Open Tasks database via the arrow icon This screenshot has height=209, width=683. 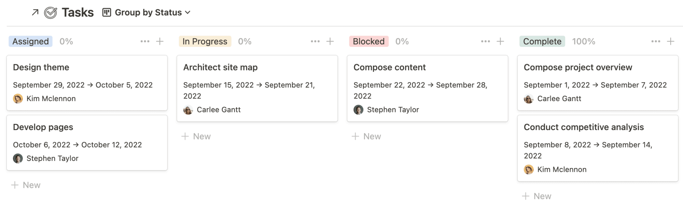[x=35, y=13]
